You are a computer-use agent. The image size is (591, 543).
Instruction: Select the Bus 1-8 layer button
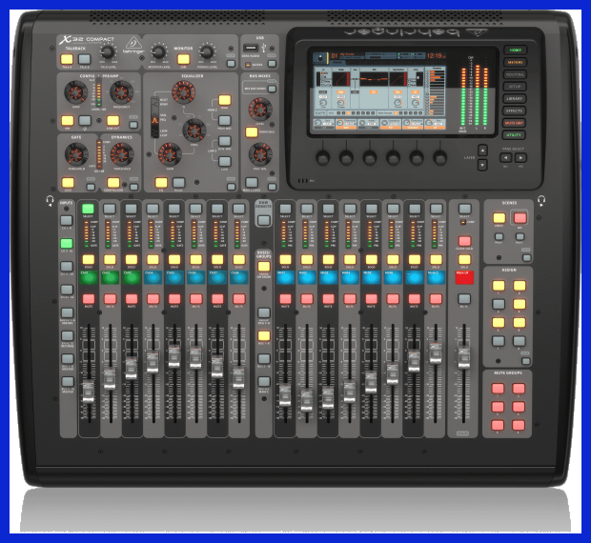tap(264, 336)
